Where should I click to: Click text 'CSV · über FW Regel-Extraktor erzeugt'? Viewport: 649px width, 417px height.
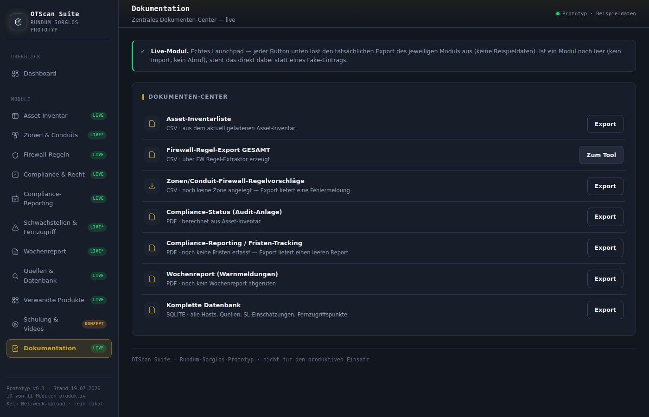(218, 159)
